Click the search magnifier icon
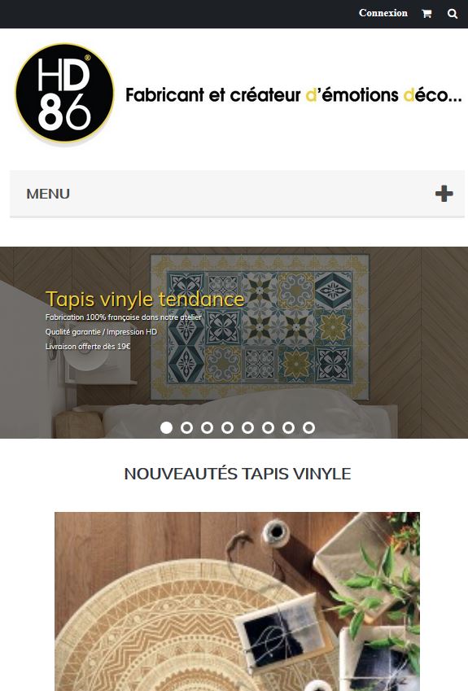Viewport: 468px width, 691px height. coord(453,14)
